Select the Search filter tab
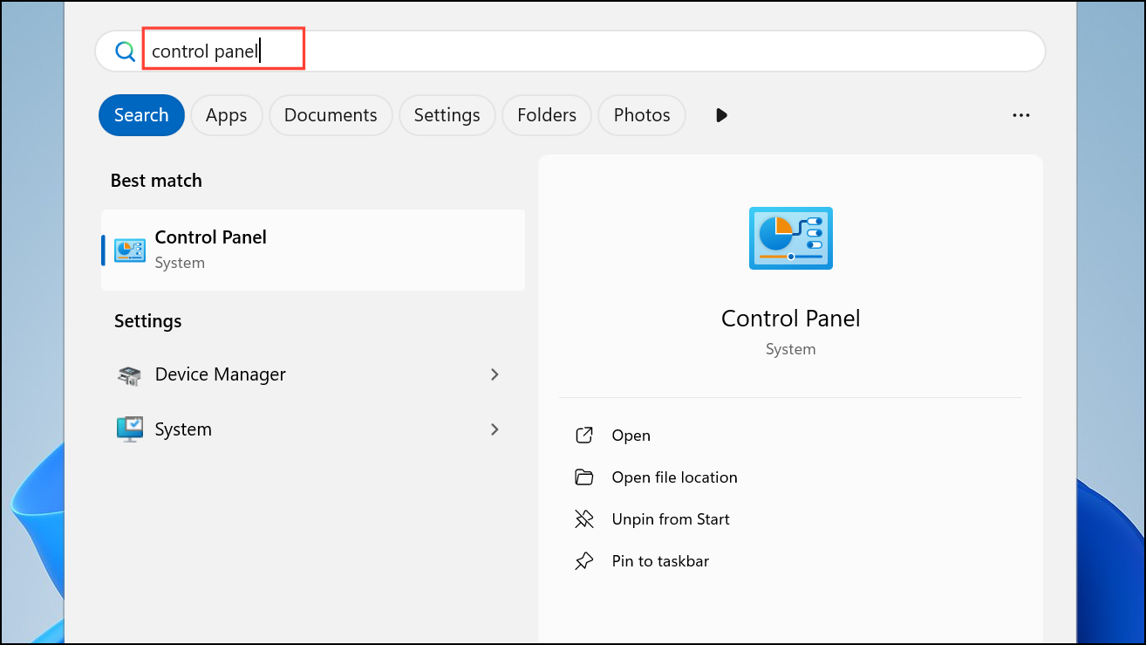Screen dimensions: 1146x645 (x=141, y=115)
